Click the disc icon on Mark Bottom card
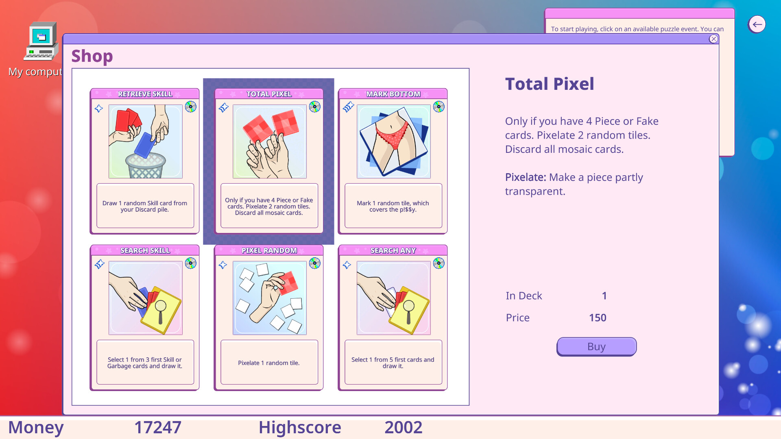Viewport: 781px width, 439px height. [x=438, y=107]
